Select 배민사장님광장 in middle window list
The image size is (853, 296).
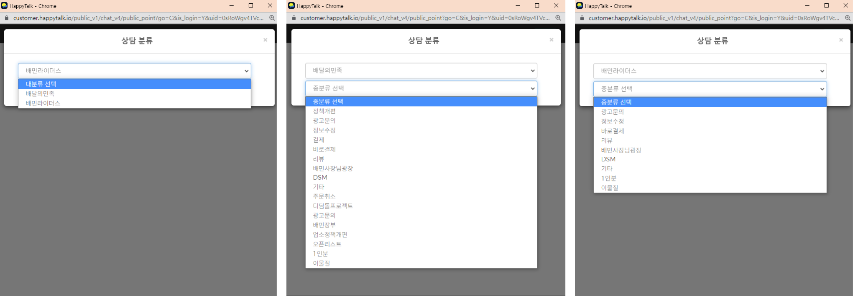coord(421,168)
